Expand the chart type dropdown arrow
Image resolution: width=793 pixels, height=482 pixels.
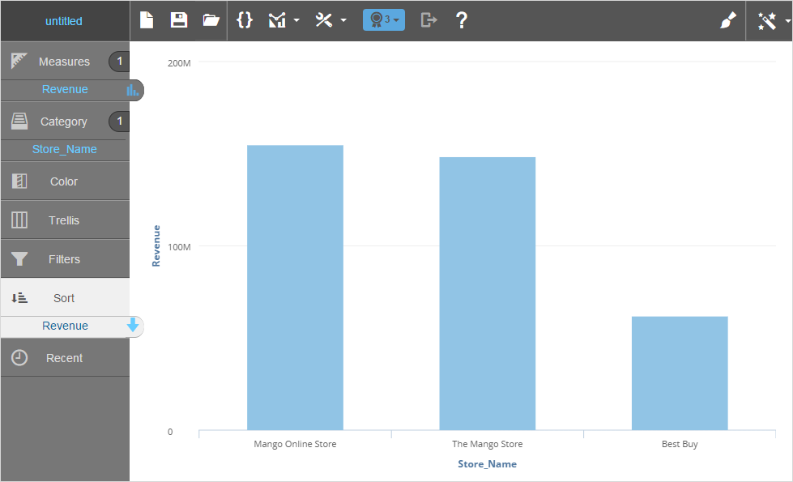(x=297, y=20)
